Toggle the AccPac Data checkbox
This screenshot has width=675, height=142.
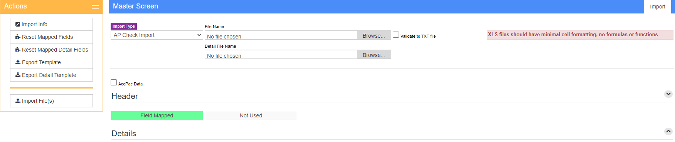pos(114,82)
